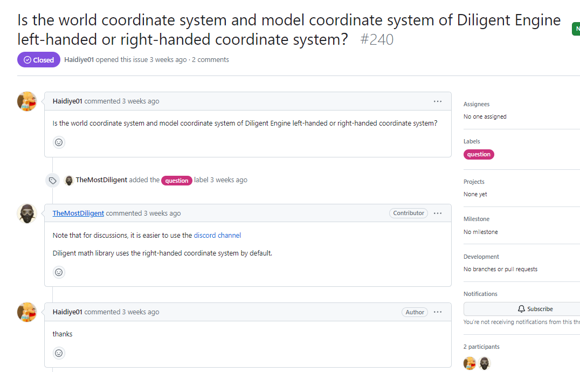Image resolution: width=580 pixels, height=372 pixels.
Task: Click the tag icon beside the label event
Action: 52,180
